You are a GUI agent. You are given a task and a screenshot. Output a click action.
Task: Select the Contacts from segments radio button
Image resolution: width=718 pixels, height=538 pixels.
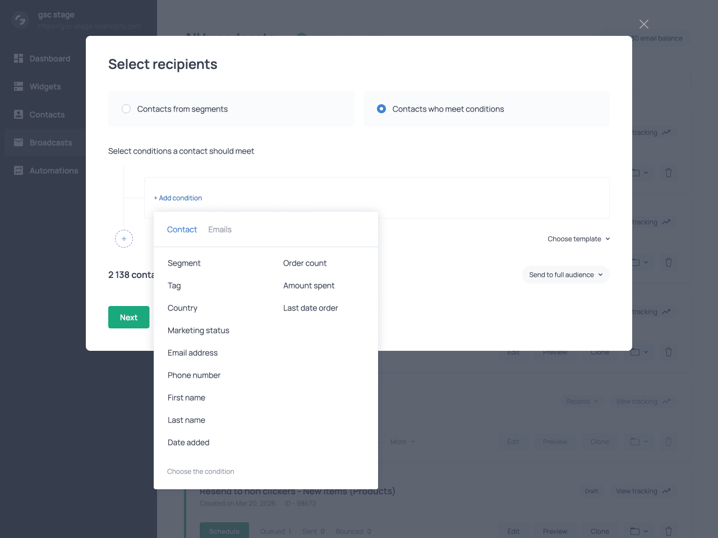126,109
